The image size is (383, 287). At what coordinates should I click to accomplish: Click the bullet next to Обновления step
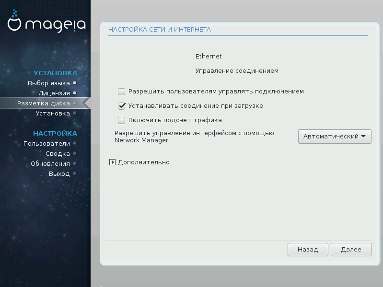(74, 163)
